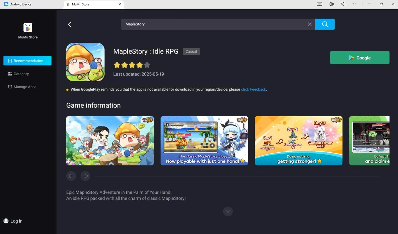The width and height of the screenshot is (398, 234).
Task: Expand game description with down chevron
Action: (228, 211)
